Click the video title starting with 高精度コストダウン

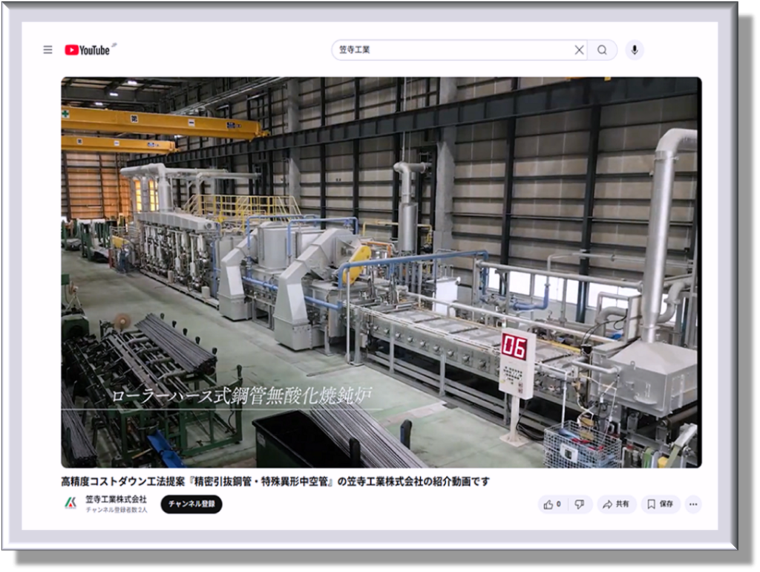click(x=275, y=481)
